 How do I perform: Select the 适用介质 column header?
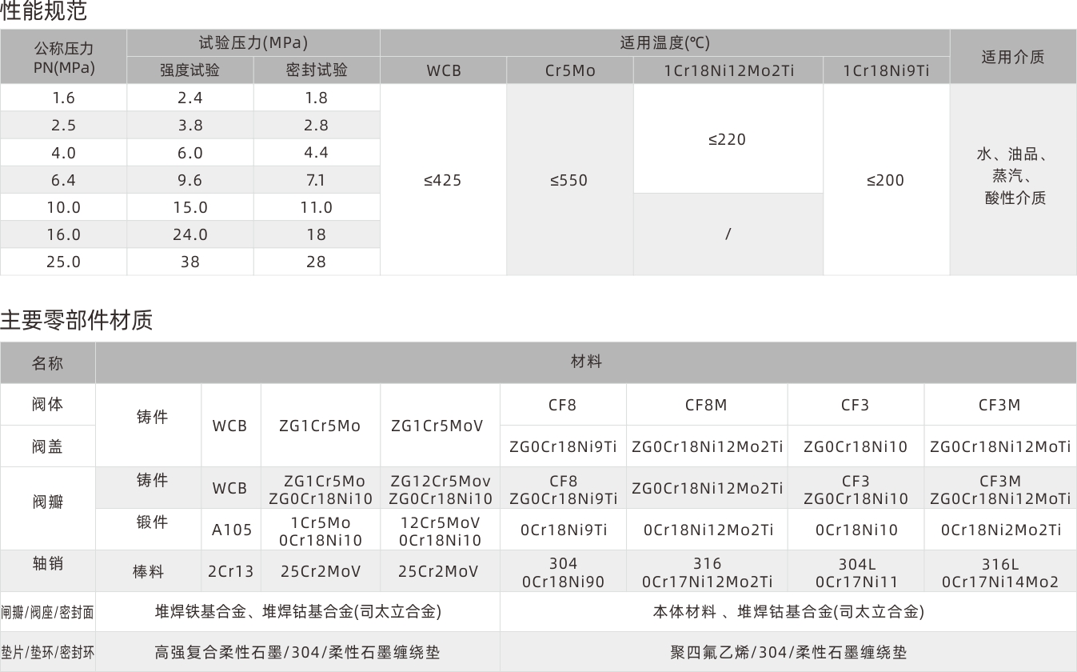pos(1012,56)
